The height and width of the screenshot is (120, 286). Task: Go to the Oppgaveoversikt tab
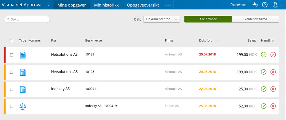[x=143, y=5]
